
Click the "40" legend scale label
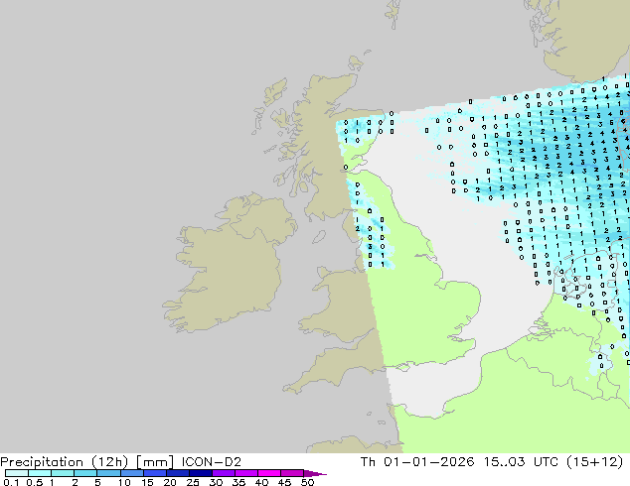pos(261,482)
